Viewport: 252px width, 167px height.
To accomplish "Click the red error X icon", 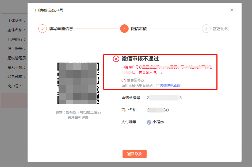I will [x=116, y=59].
